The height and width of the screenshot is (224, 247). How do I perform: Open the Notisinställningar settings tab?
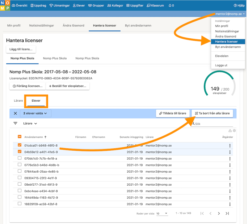click(x=42, y=25)
